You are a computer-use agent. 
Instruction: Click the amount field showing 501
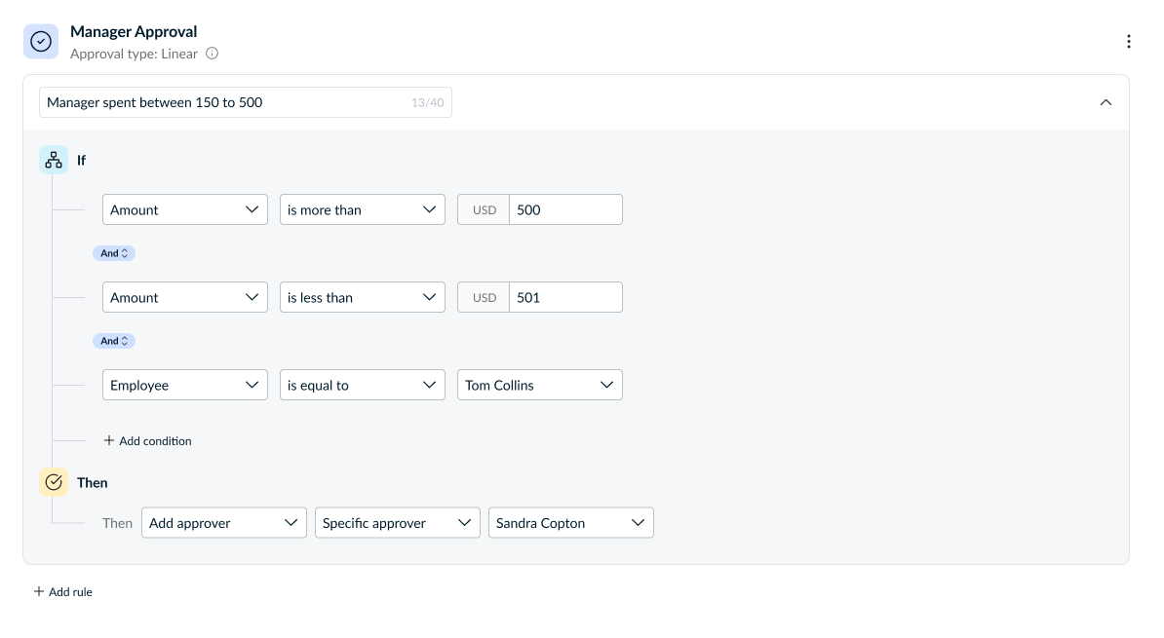coord(565,298)
